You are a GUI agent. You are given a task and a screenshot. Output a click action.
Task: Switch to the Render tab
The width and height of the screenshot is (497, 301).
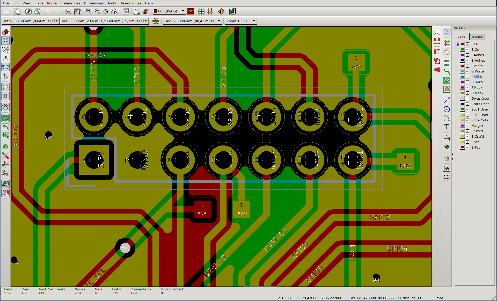coord(476,37)
